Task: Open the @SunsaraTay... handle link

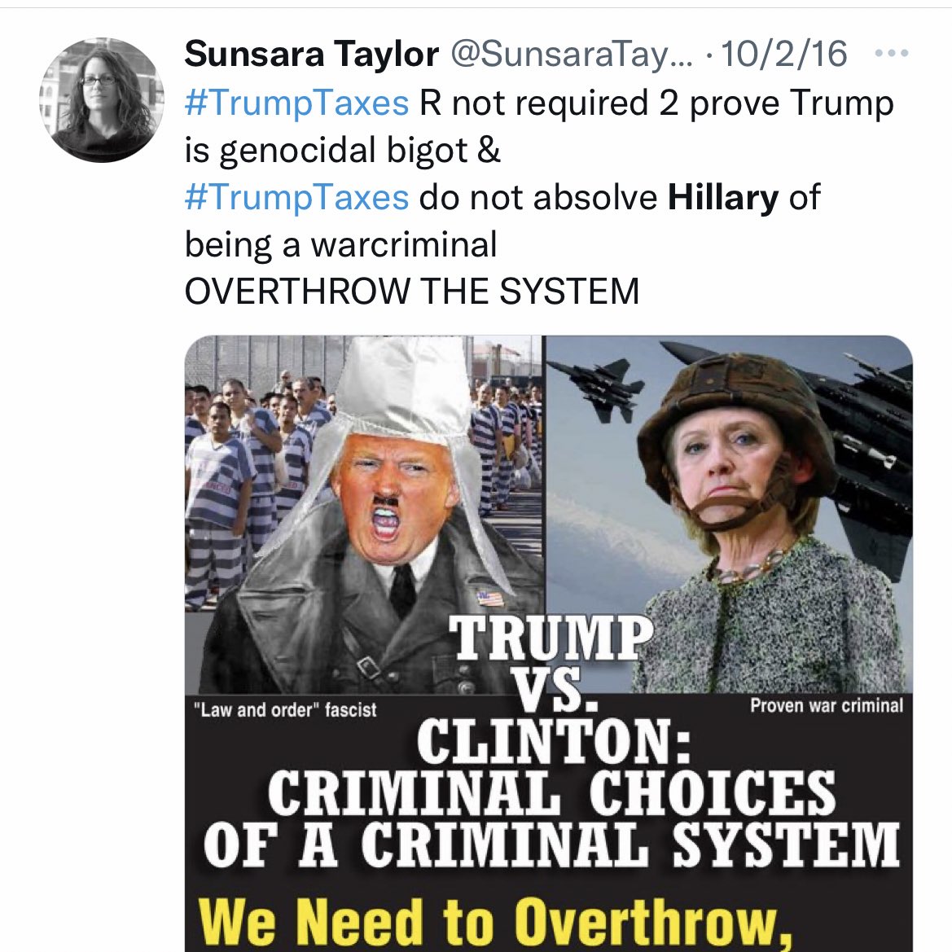Action: pos(571,55)
